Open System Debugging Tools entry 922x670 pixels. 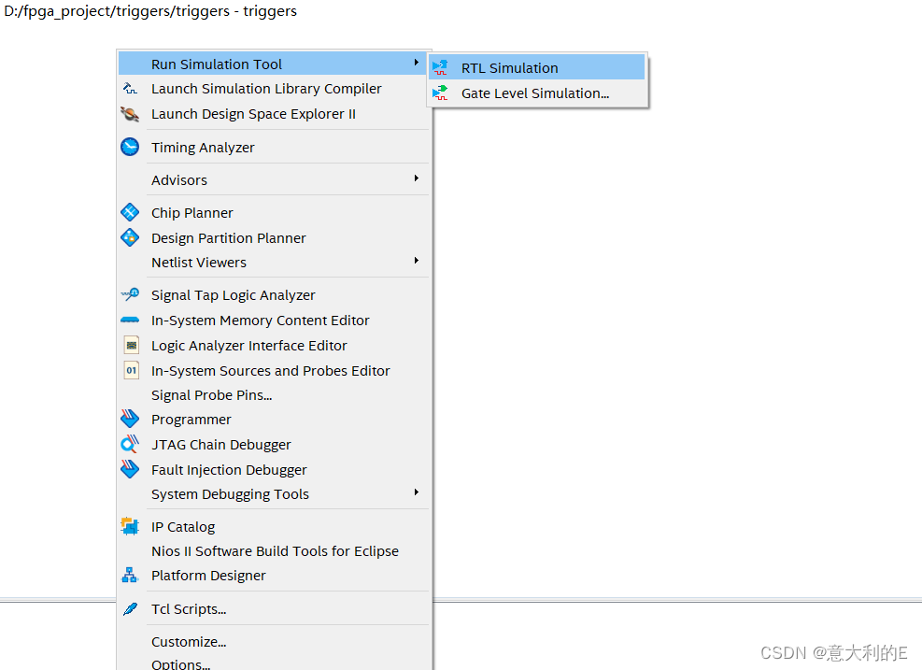[274, 494]
